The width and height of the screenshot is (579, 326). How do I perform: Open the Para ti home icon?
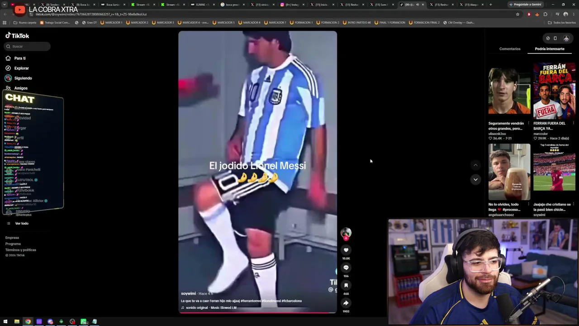(x=8, y=58)
